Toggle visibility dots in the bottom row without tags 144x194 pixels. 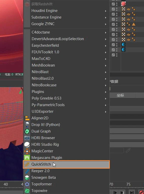click(x=117, y=55)
